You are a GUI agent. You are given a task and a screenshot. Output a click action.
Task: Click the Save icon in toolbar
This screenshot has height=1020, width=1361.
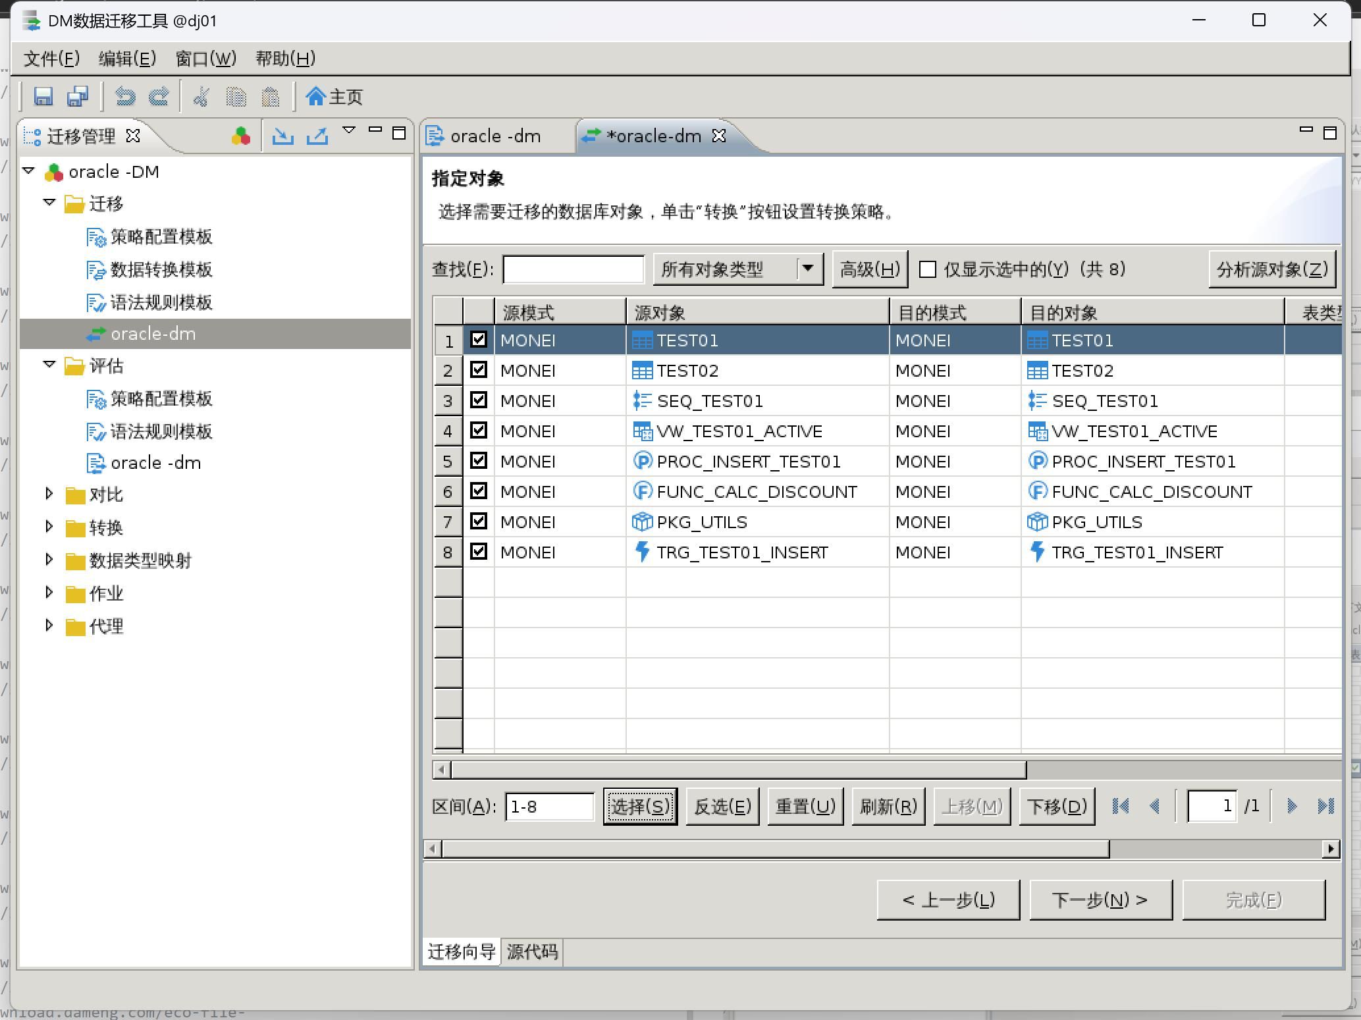[x=43, y=97]
